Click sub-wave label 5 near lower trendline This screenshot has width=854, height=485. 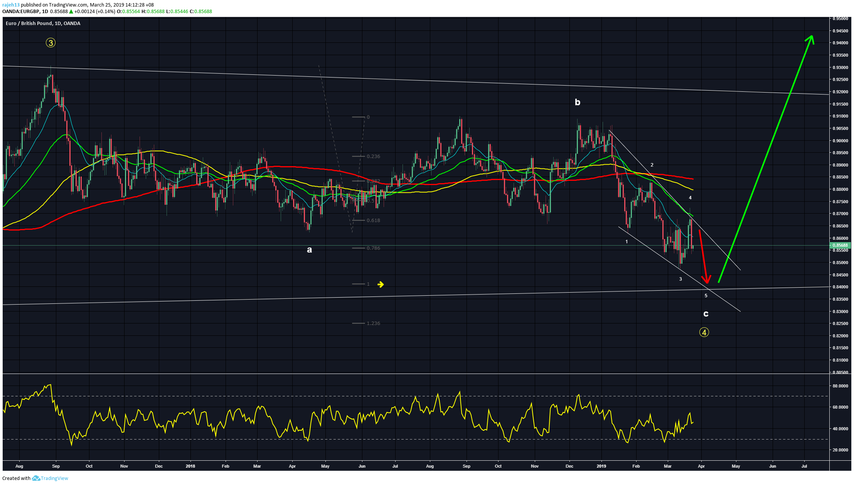pyautogui.click(x=706, y=296)
